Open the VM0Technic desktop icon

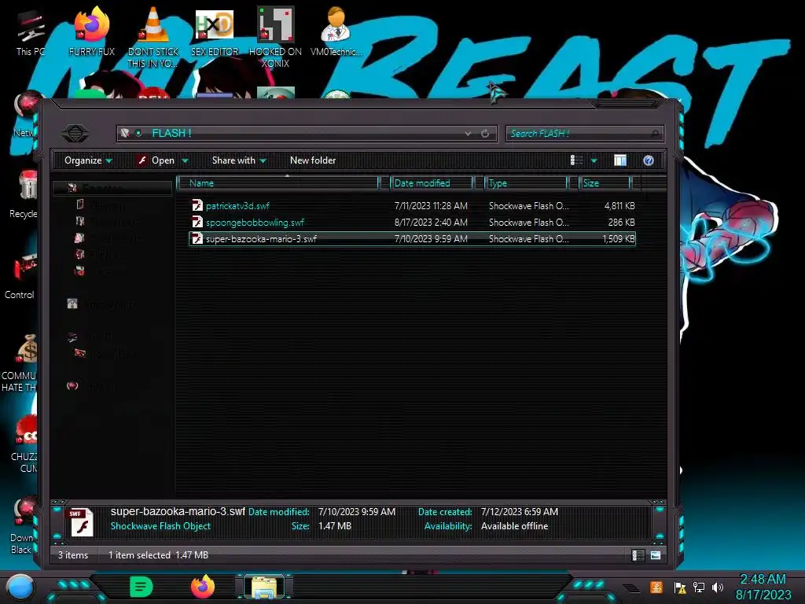coord(336,31)
